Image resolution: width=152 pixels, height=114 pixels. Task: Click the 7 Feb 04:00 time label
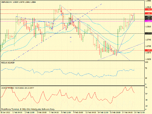[x=54, y=112]
